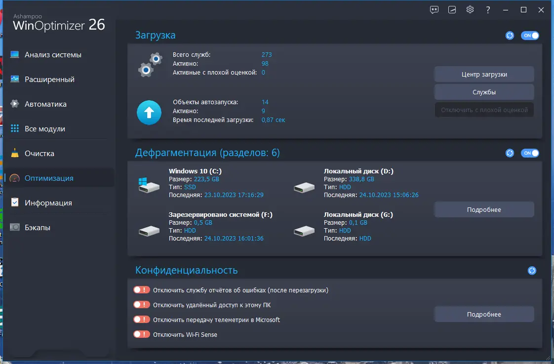Refresh the Конфиденциальность section
The image size is (554, 364).
(532, 270)
